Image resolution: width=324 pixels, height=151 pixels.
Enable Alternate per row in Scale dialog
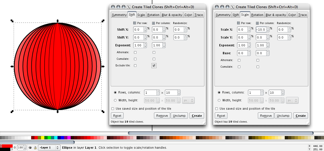point(239,60)
